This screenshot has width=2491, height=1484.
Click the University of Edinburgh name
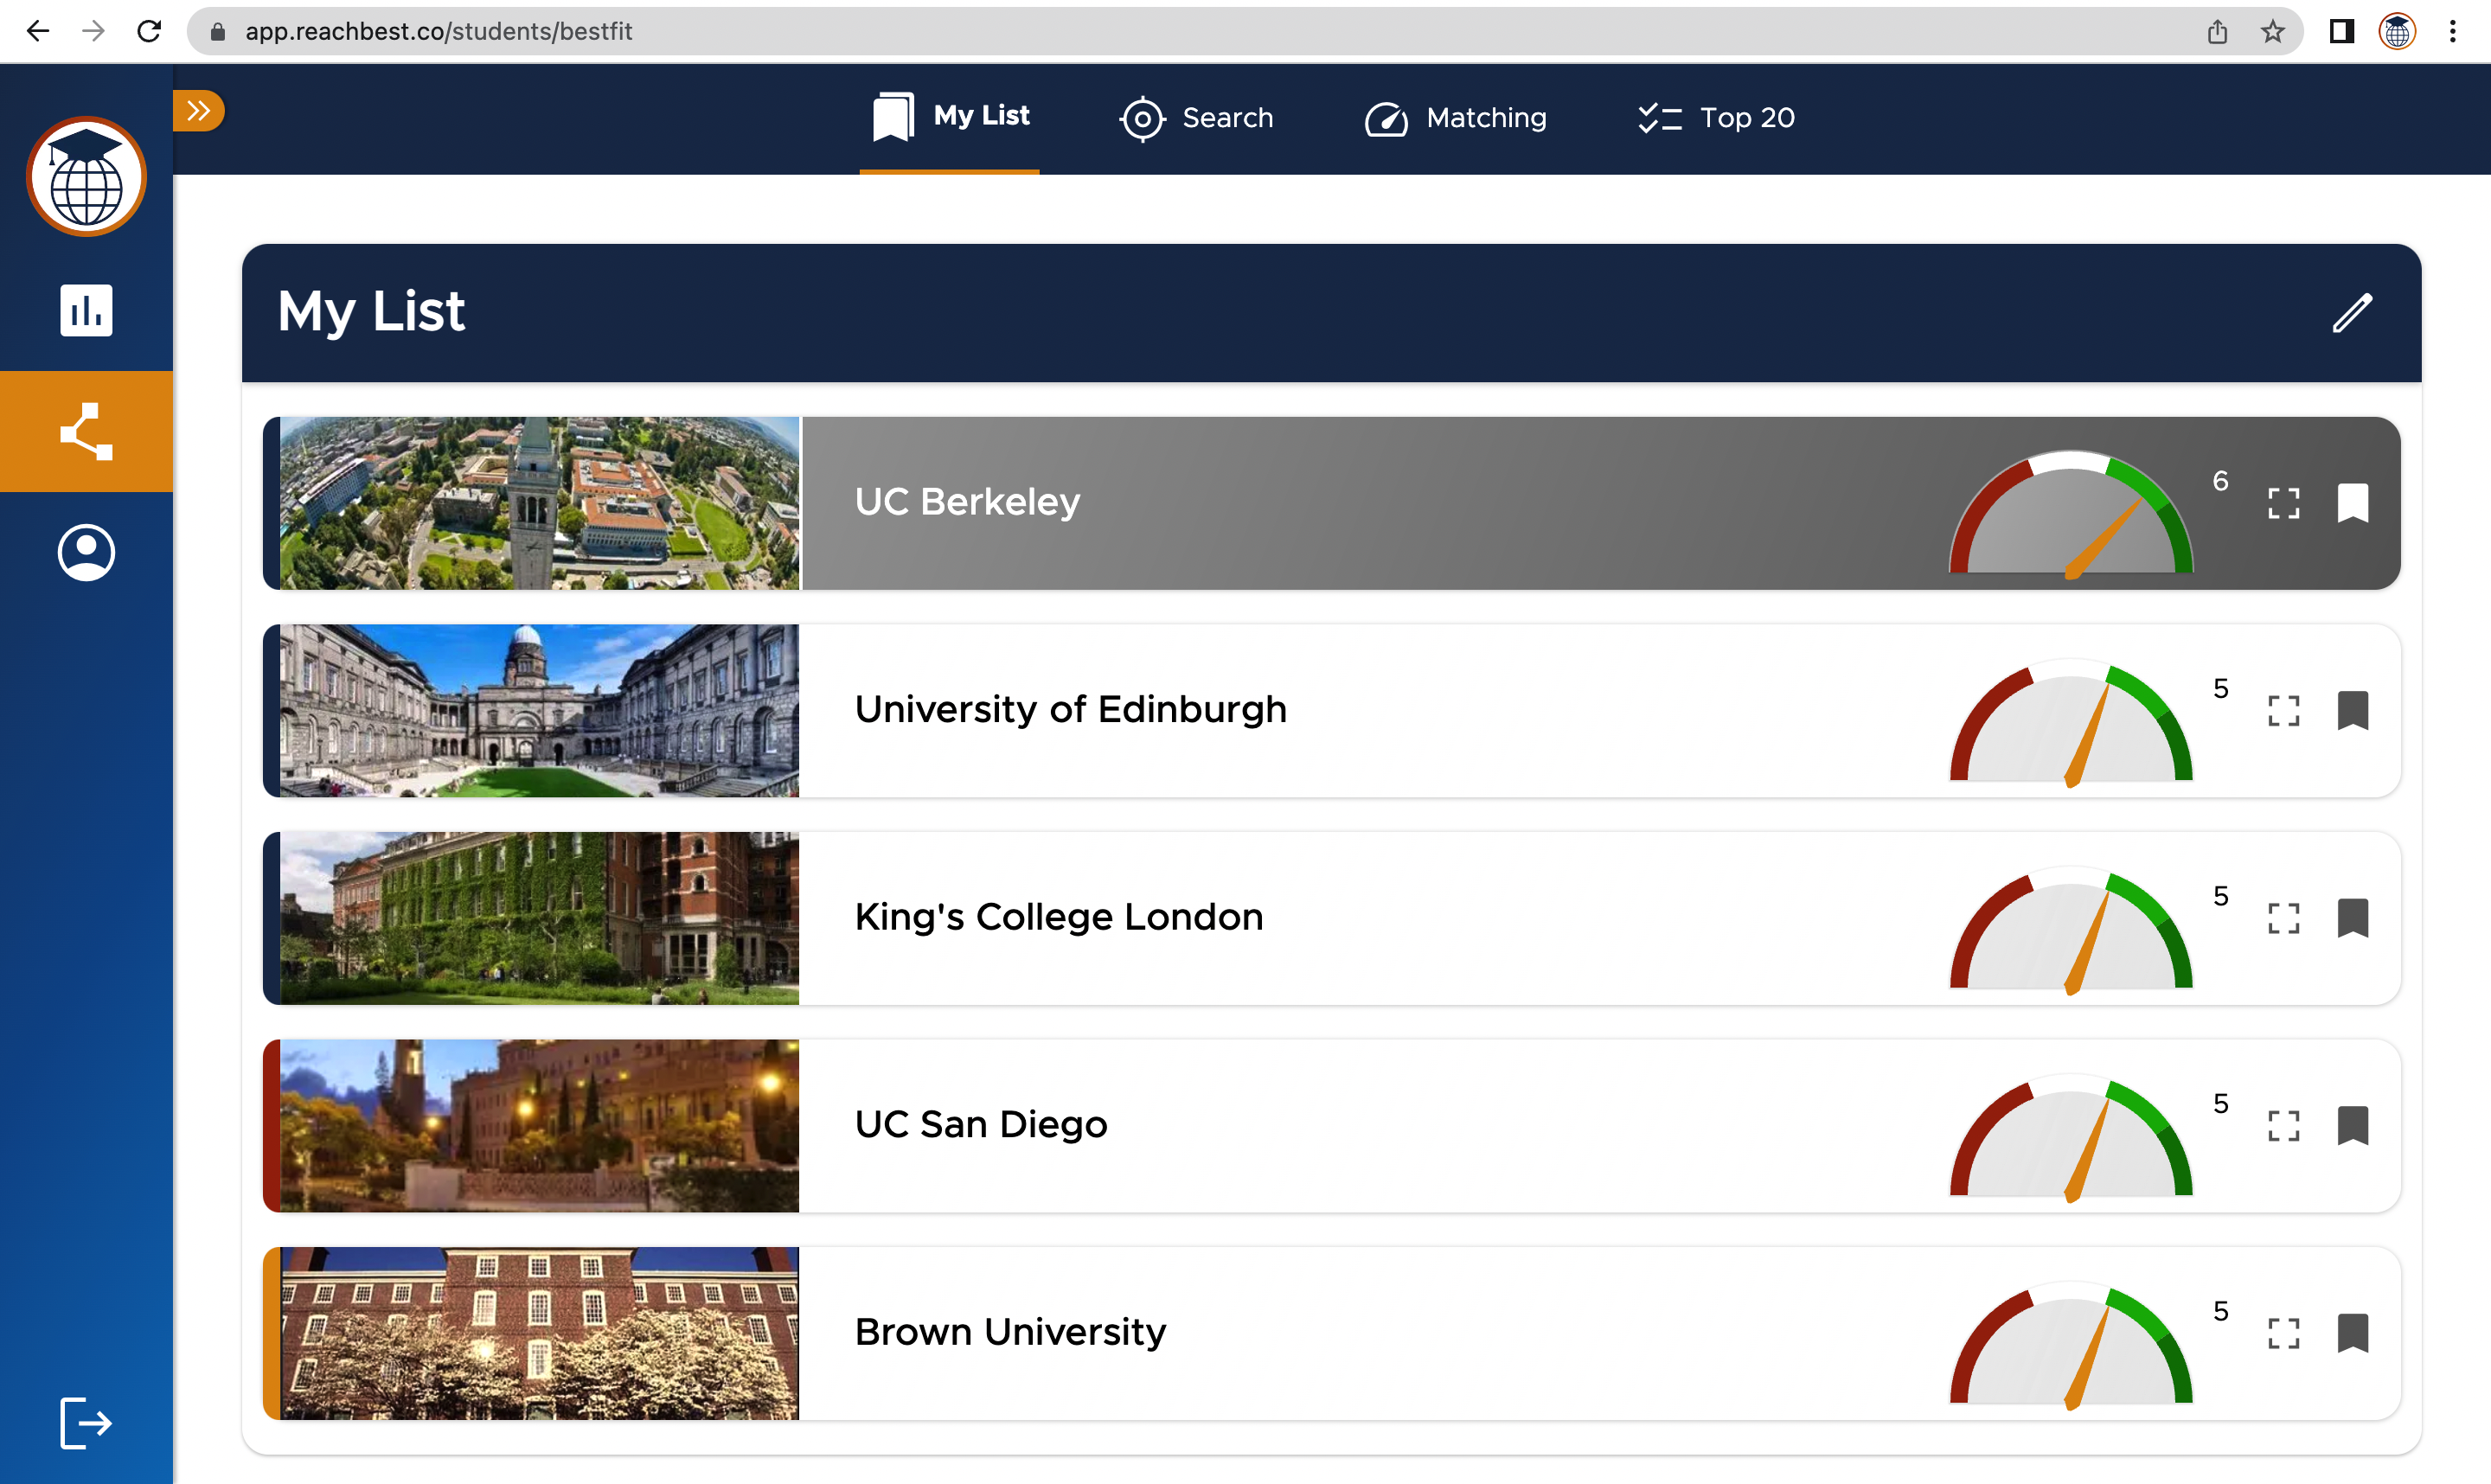(x=1071, y=709)
